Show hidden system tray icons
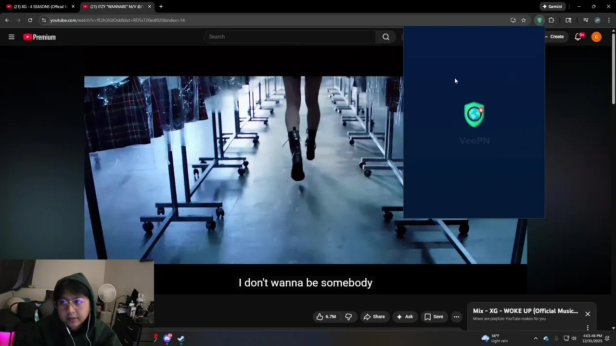 point(536,338)
